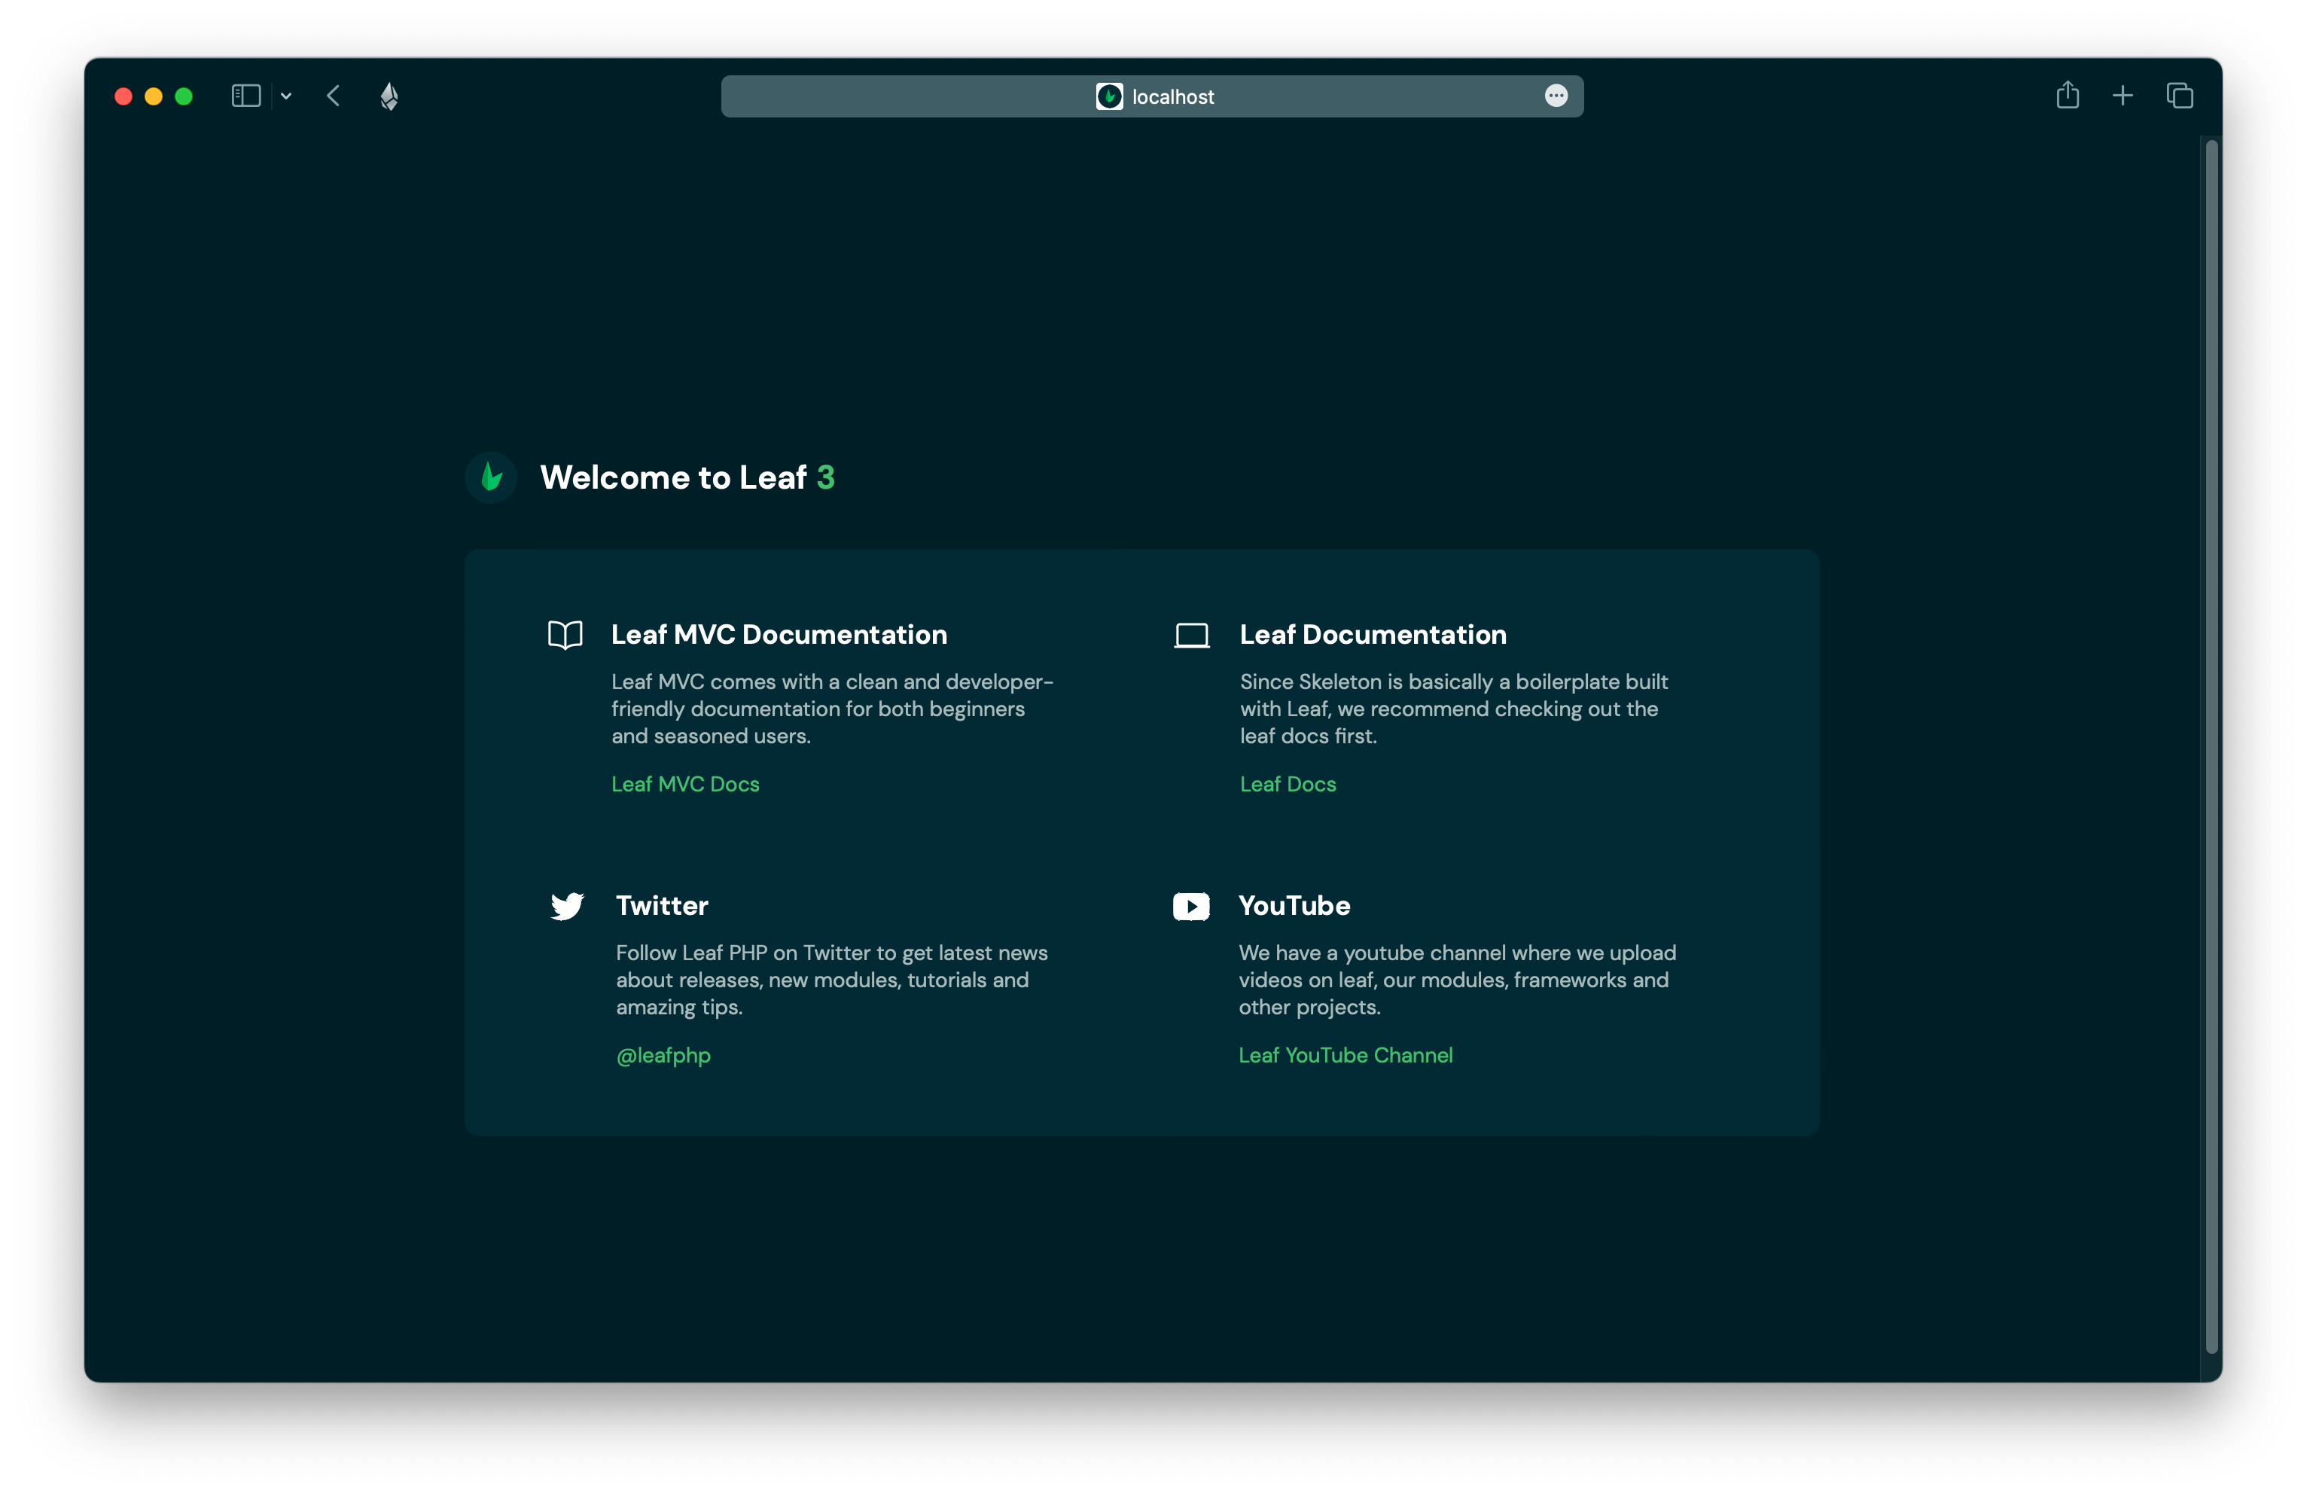Open the page options ellipsis button
Image resolution: width=2307 pixels, height=1494 pixels.
1556,95
